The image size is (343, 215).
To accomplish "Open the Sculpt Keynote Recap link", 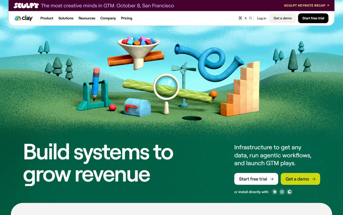I will coord(307,6).
